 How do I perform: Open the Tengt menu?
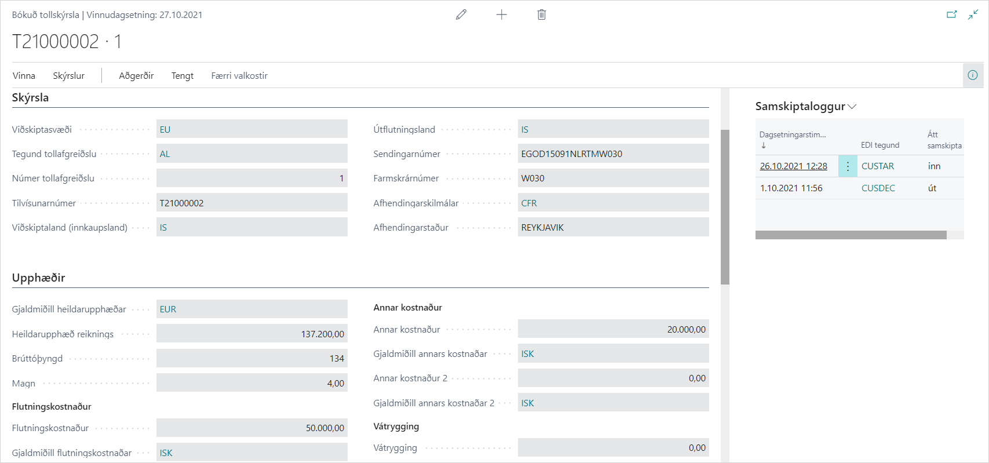pos(183,76)
